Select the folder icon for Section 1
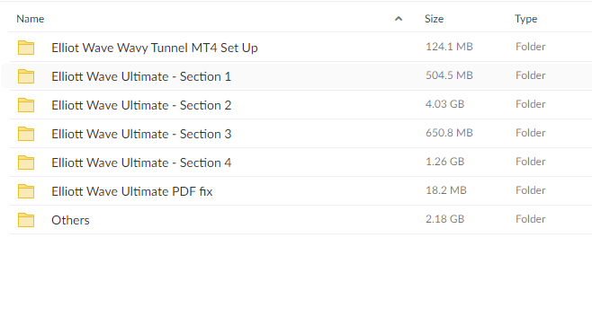The image size is (592, 334). tap(26, 76)
